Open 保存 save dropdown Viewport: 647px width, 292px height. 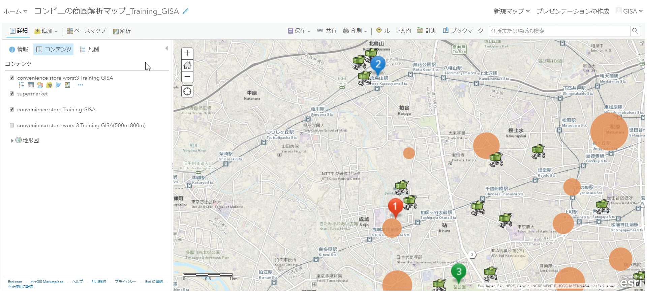[x=299, y=31]
